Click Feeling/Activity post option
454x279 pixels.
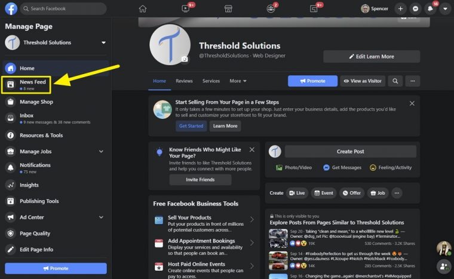[391, 167]
